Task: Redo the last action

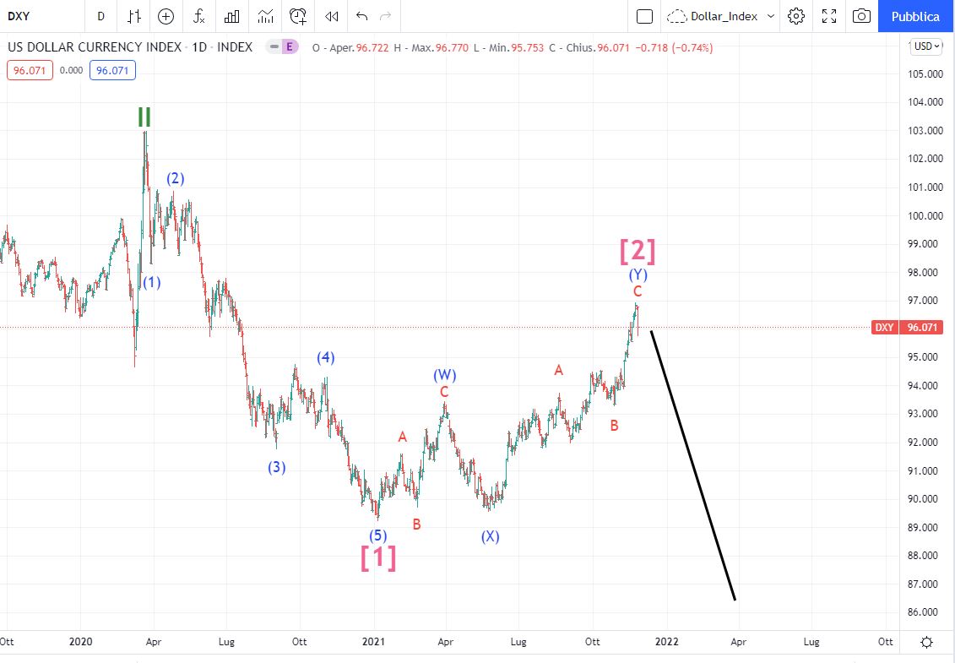Action: [385, 16]
